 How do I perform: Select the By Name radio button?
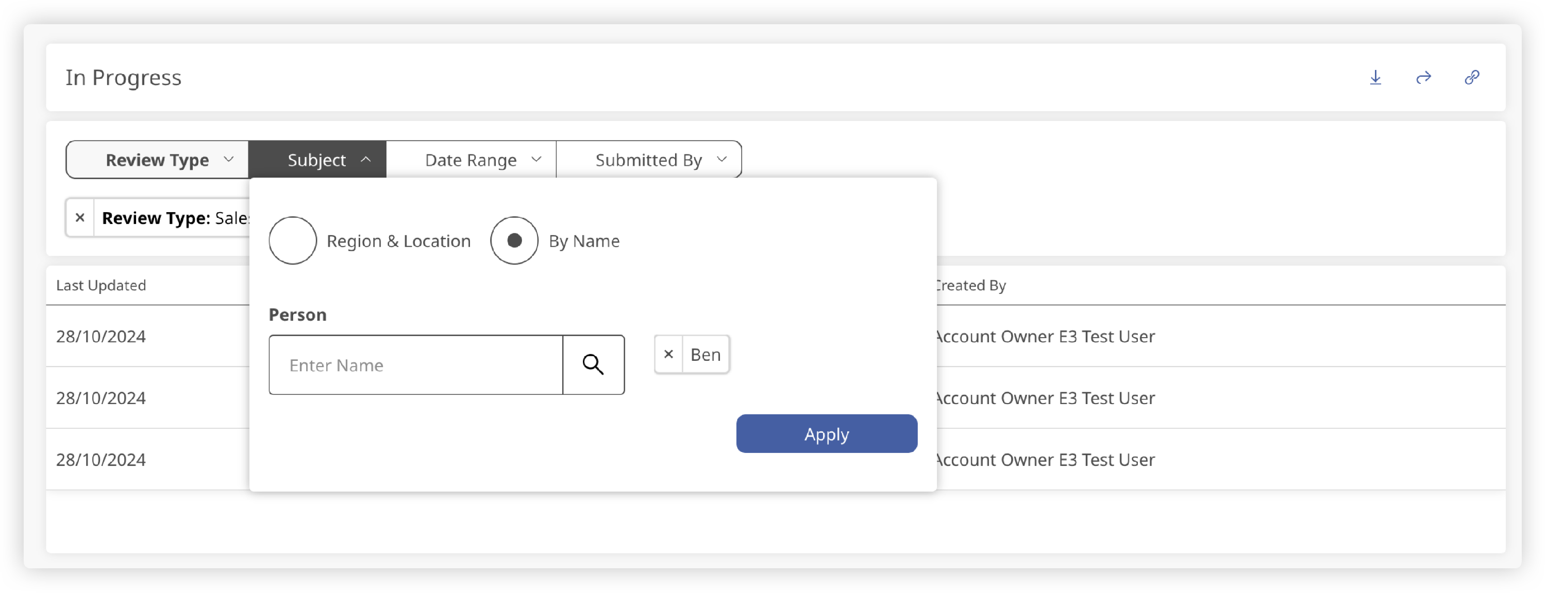514,240
